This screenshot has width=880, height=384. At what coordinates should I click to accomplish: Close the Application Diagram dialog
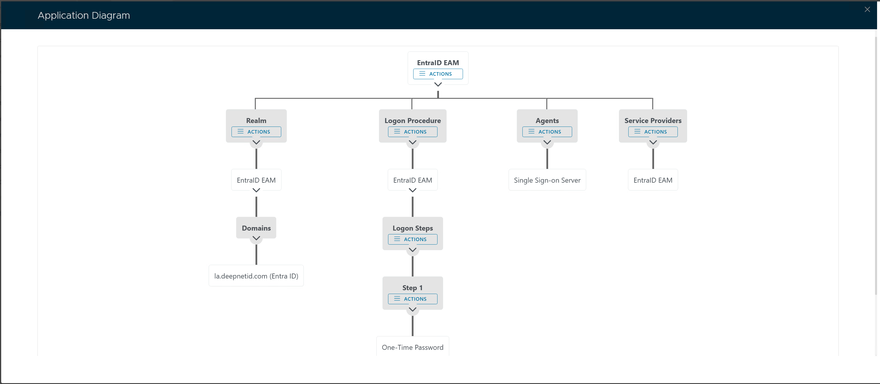(867, 10)
